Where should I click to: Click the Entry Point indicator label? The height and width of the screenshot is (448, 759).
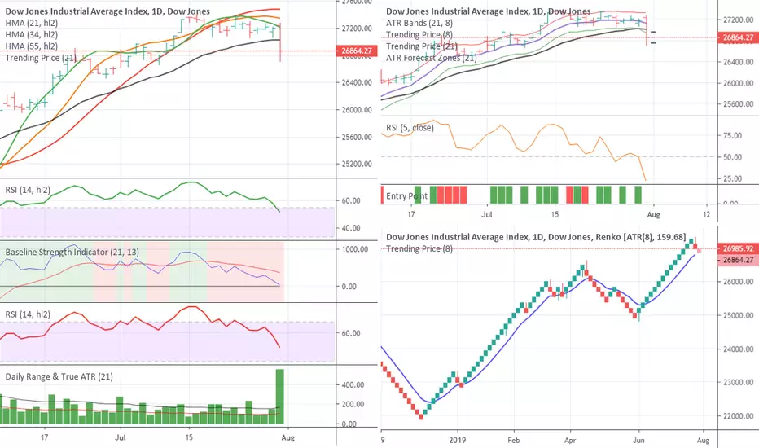pyautogui.click(x=406, y=196)
